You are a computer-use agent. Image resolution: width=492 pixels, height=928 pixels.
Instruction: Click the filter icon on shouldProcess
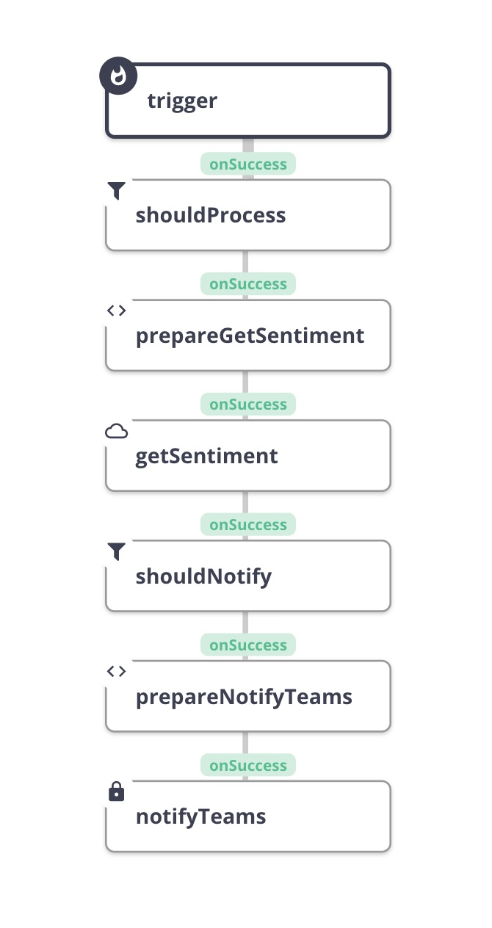116,192
